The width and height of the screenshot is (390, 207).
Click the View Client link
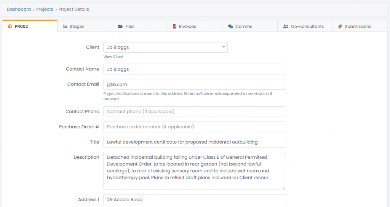pos(113,57)
